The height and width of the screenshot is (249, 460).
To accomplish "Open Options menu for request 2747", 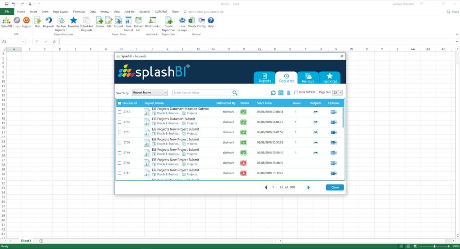I will click(x=334, y=173).
